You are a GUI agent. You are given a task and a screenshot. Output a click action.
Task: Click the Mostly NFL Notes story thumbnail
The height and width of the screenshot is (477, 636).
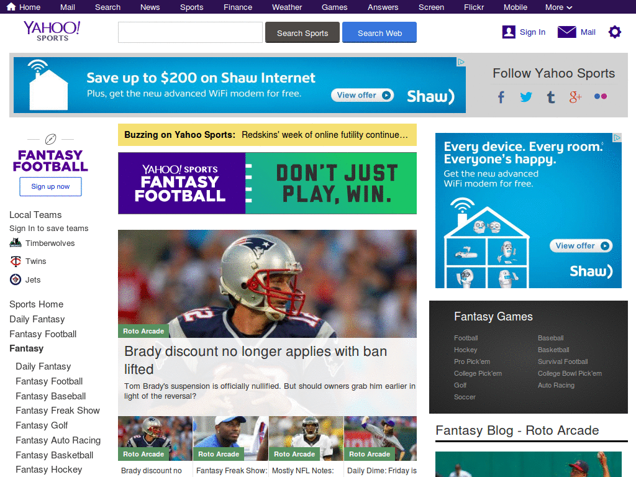pyautogui.click(x=306, y=438)
